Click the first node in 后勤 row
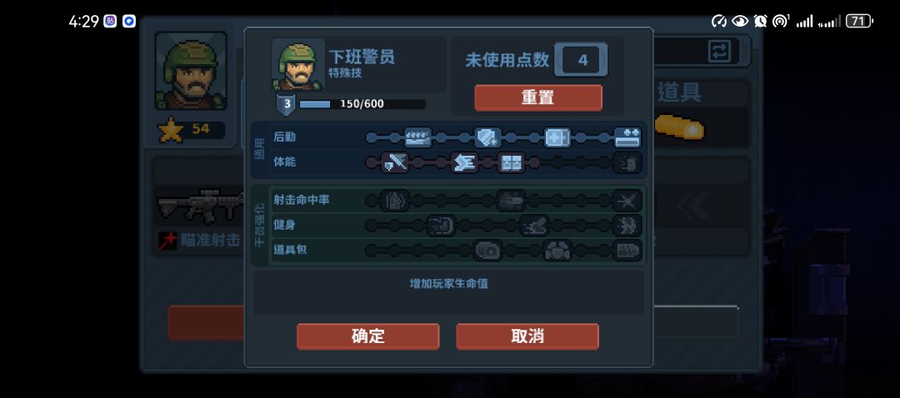 (372, 137)
